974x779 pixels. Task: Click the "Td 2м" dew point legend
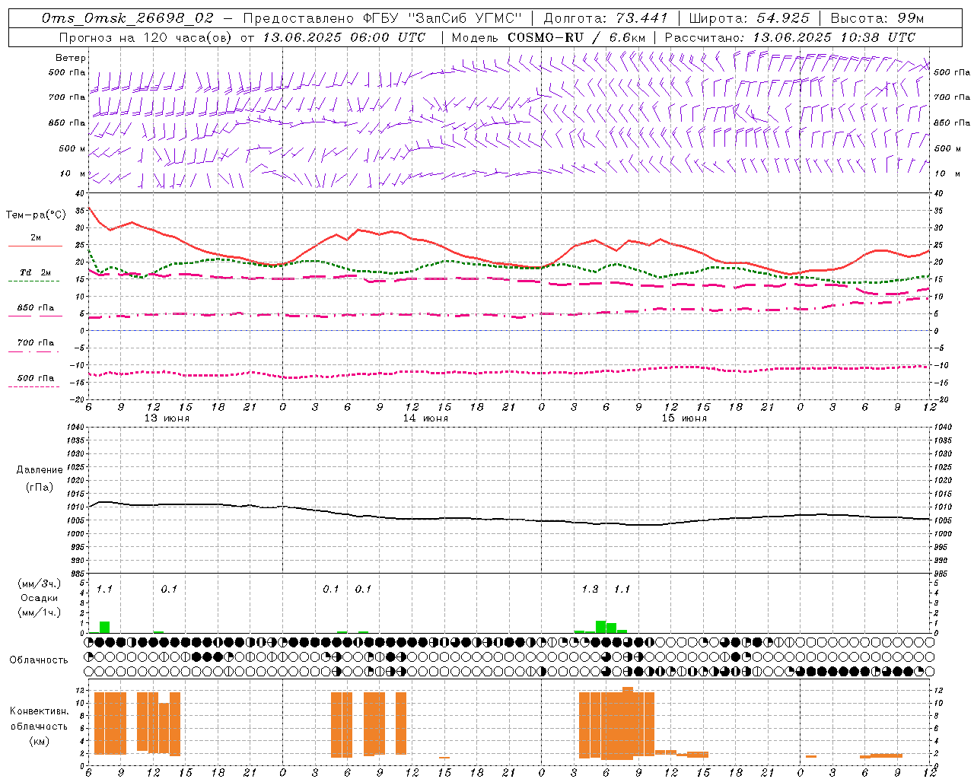(x=36, y=272)
